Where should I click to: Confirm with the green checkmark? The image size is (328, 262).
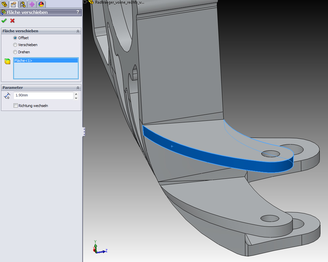click(x=4, y=21)
